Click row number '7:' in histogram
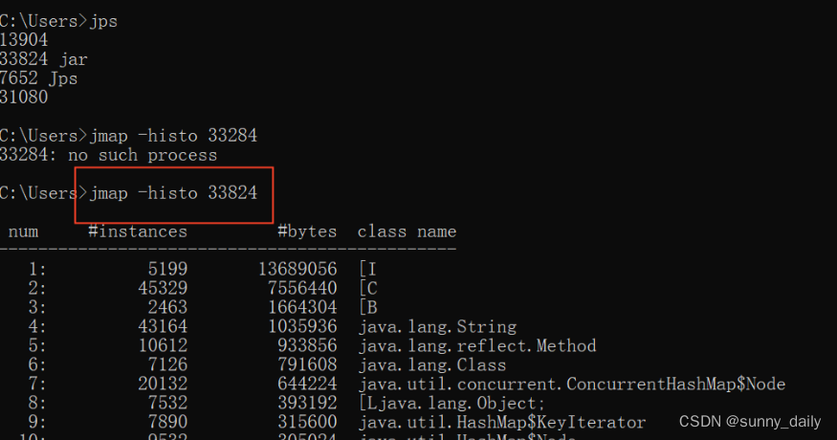Viewport: 837px width, 440px height. coord(37,384)
